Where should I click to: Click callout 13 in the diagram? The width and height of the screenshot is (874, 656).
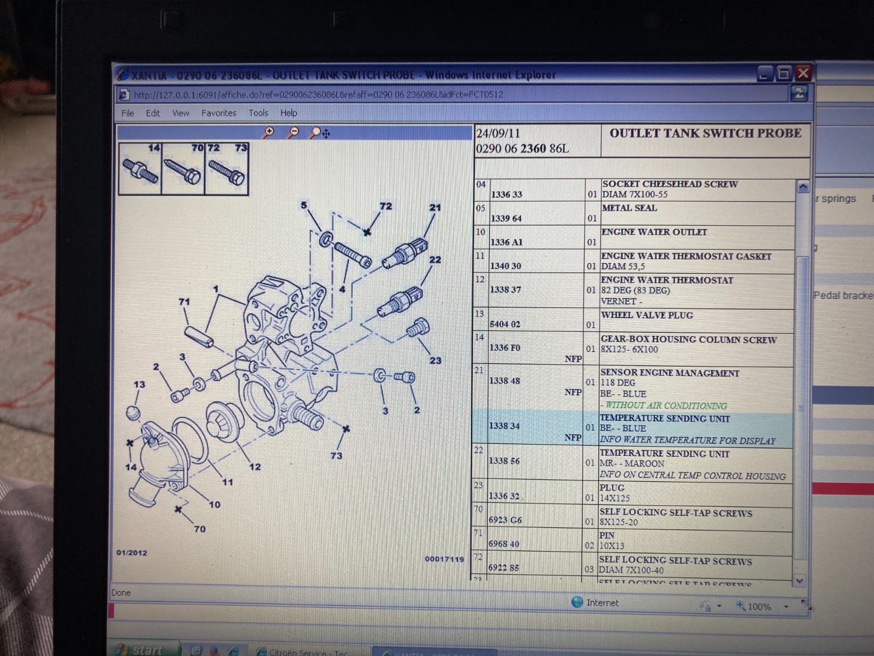139,385
